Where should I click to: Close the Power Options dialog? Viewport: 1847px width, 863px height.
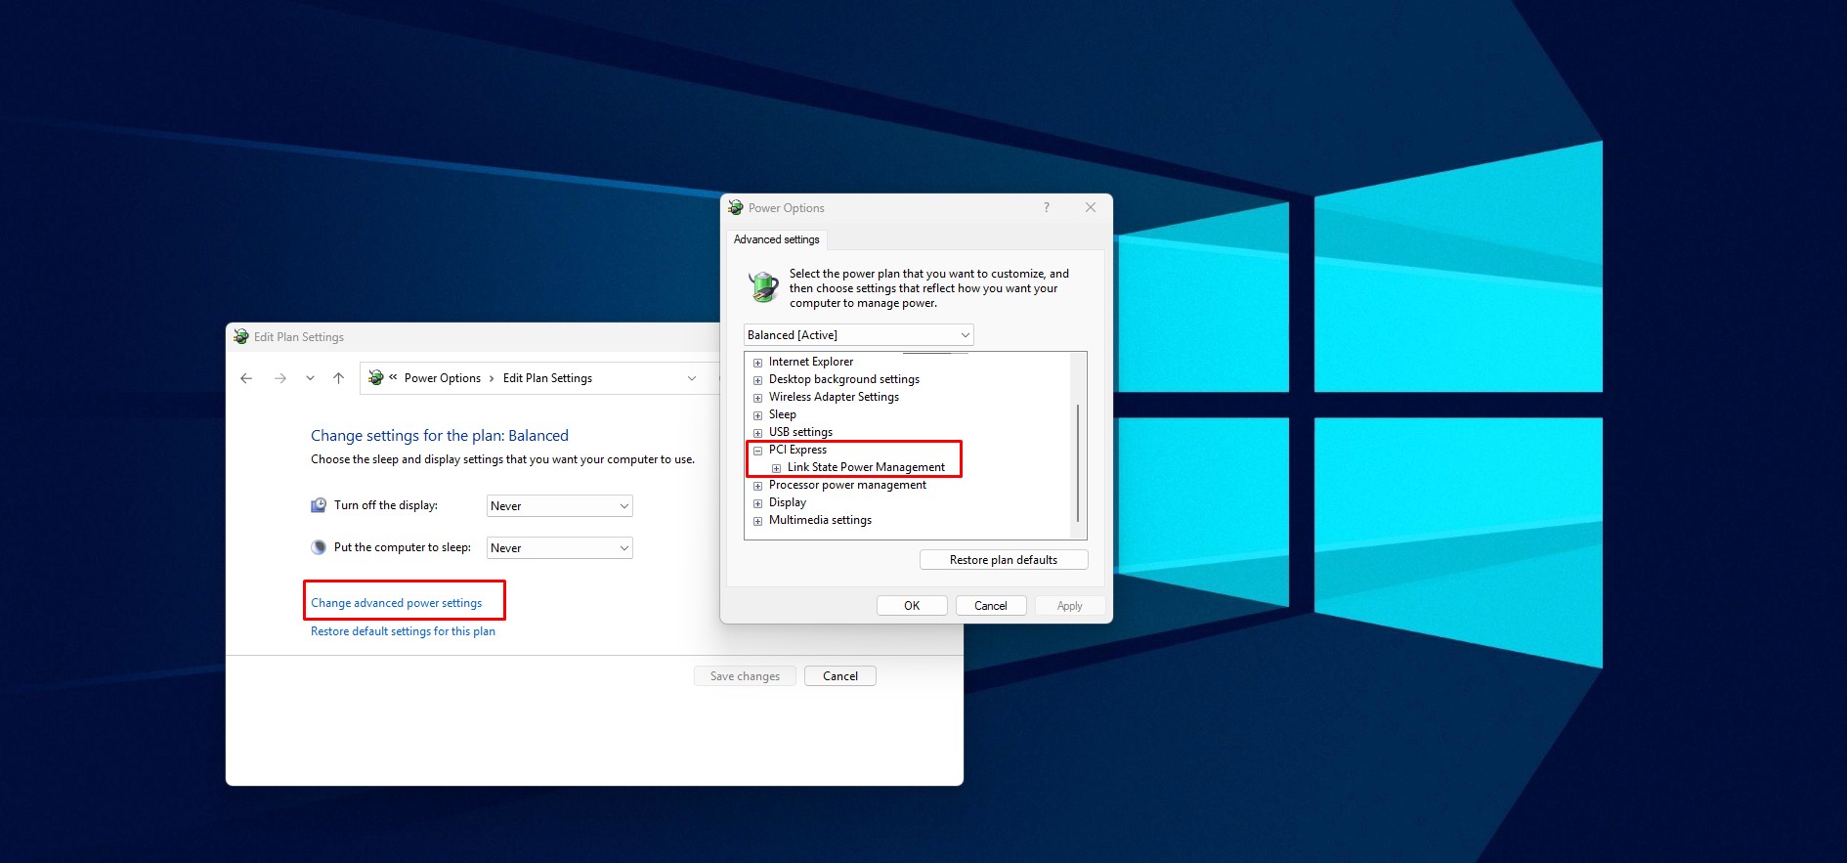1091,207
